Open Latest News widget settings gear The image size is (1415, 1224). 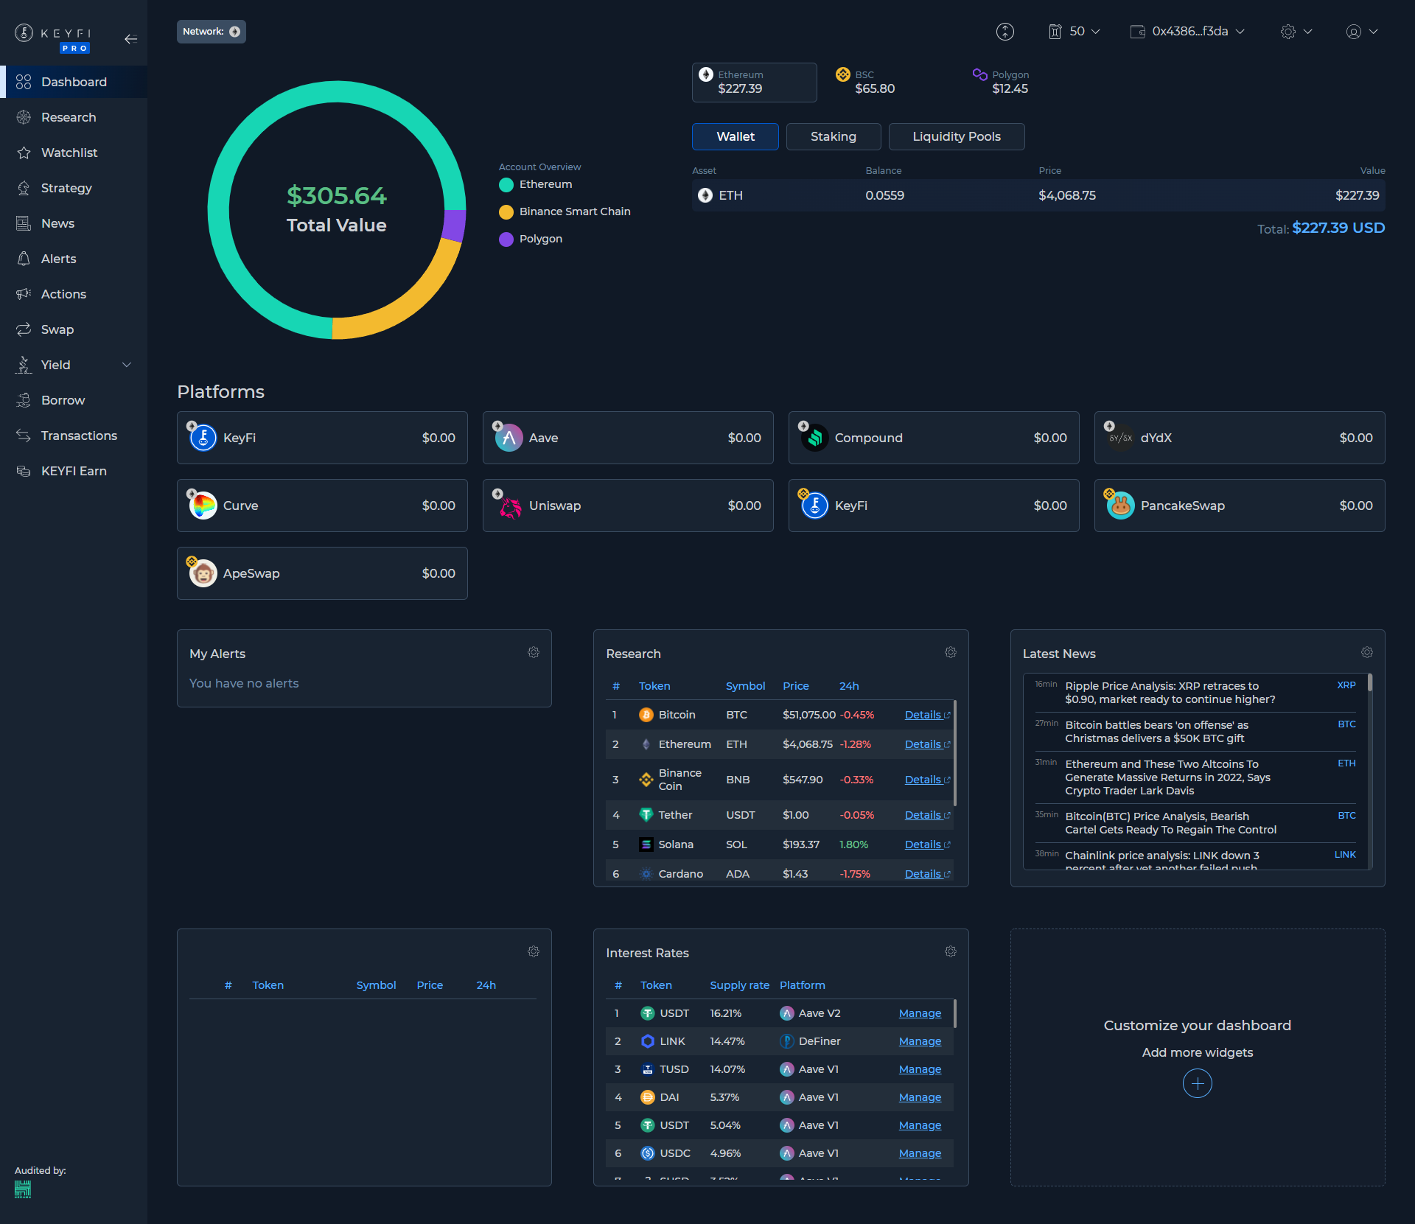[1367, 652]
